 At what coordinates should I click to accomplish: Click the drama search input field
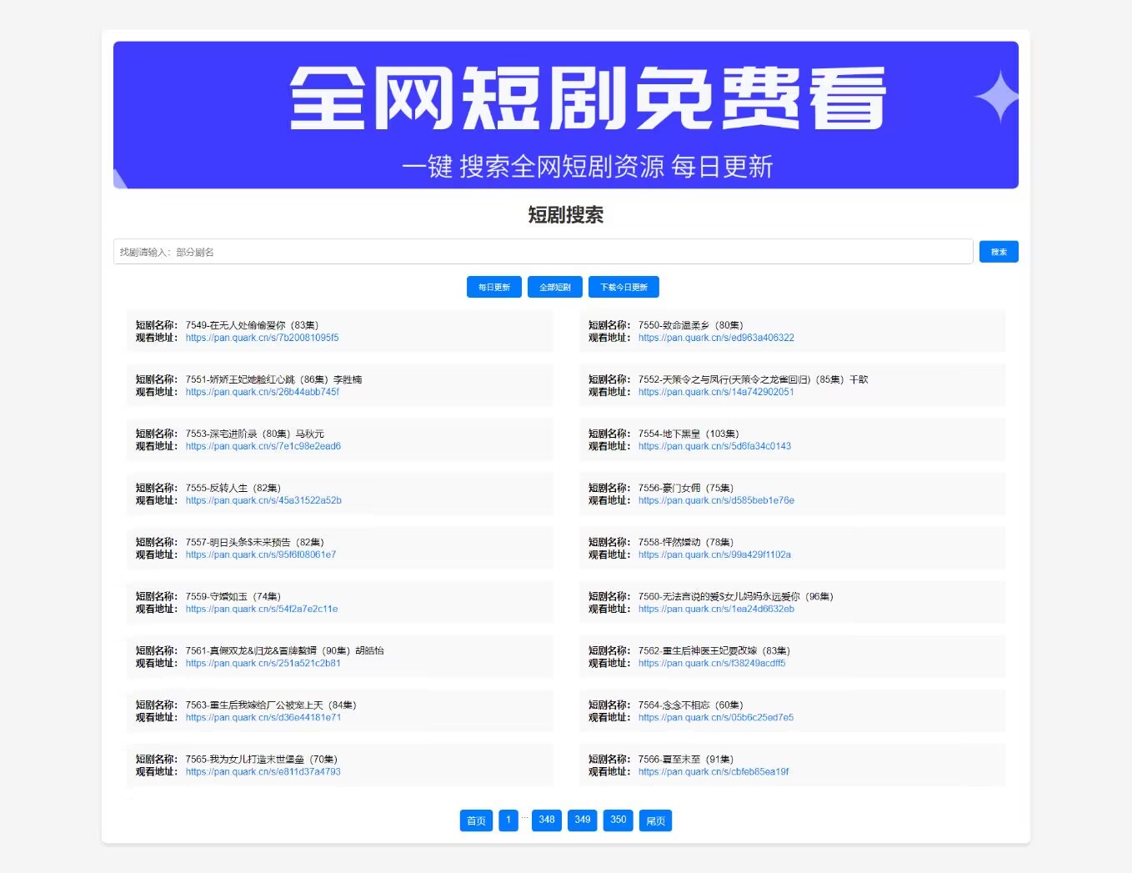tap(542, 251)
